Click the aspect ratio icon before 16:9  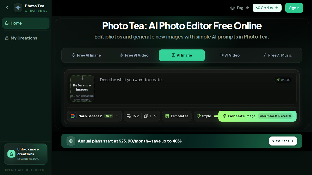pos(129,116)
